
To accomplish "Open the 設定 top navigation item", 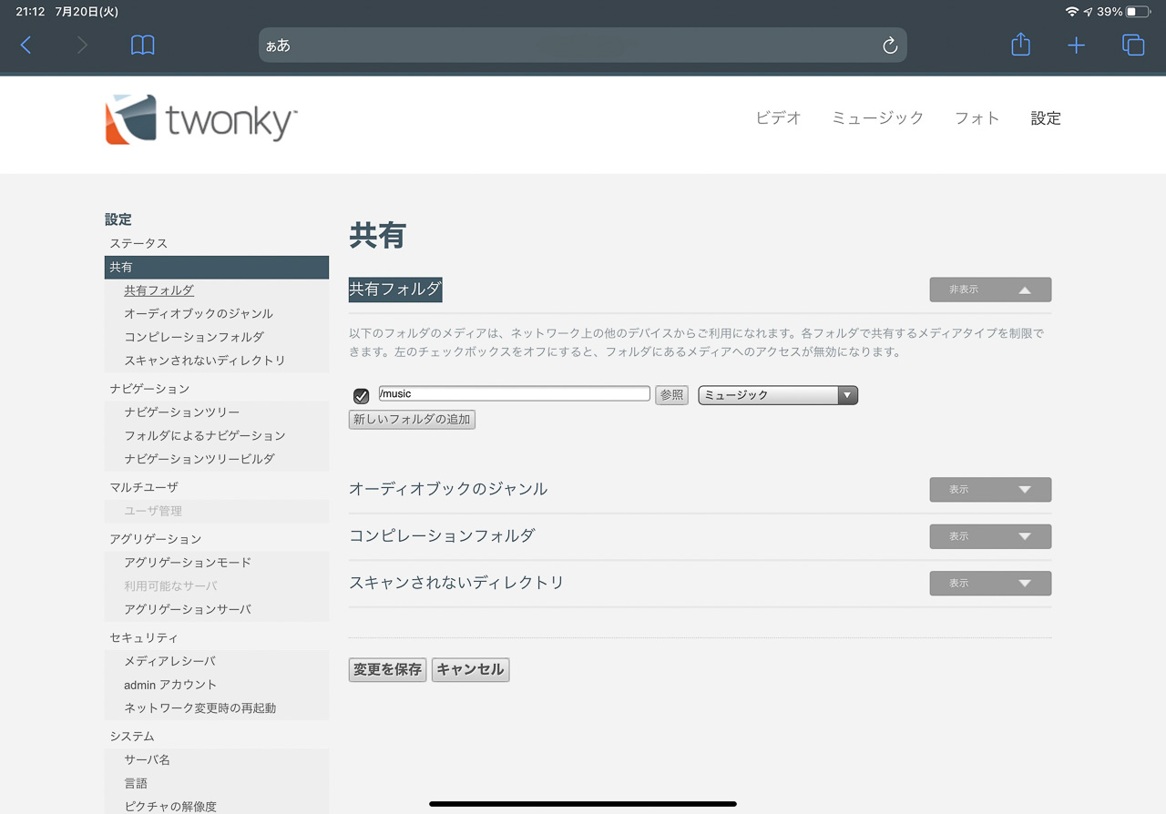I will (x=1046, y=118).
